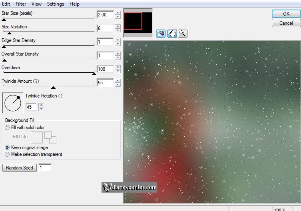This screenshot has width=301, height=211.
Task: Decrease Twinkle Amount with down arrow
Action: pyautogui.click(x=118, y=85)
